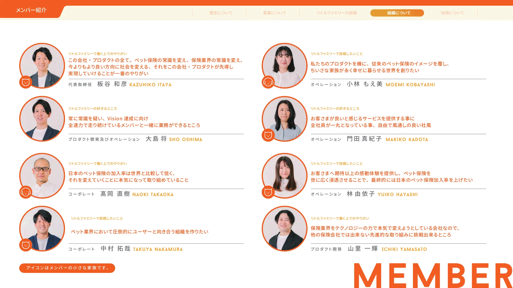Click the name SHO OSHIMA
Image resolution: width=513 pixels, height=288 pixels.
186,140
